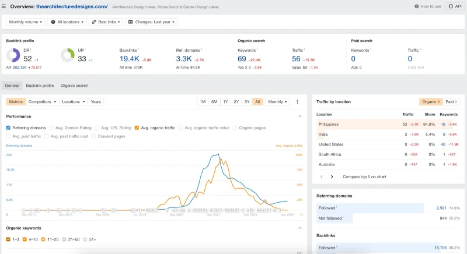Open Monthly volume dropdown
This screenshot has height=254, width=467.
pos(26,22)
